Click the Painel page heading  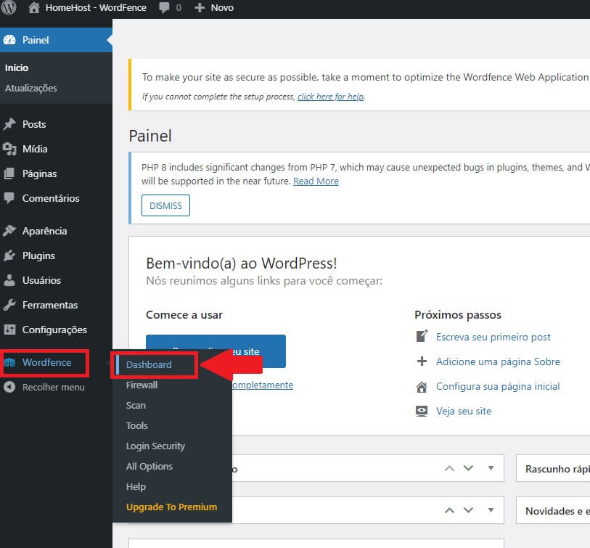(150, 136)
